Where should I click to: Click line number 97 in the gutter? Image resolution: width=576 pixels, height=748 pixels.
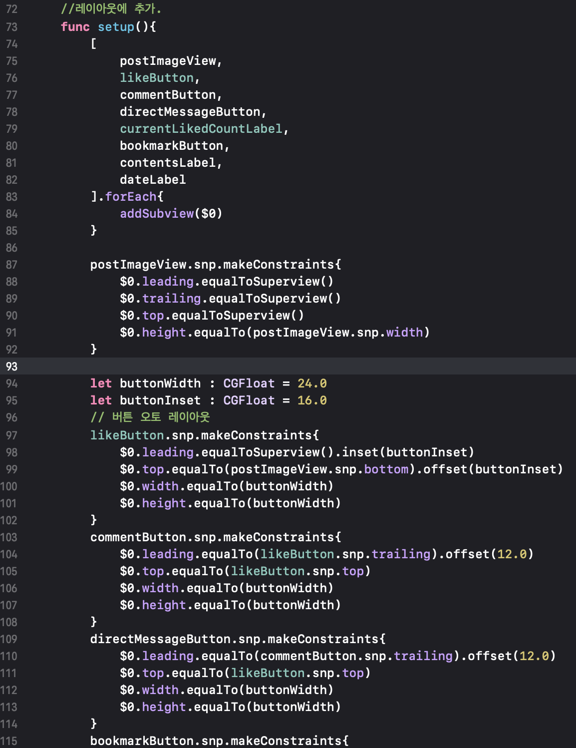pos(11,435)
